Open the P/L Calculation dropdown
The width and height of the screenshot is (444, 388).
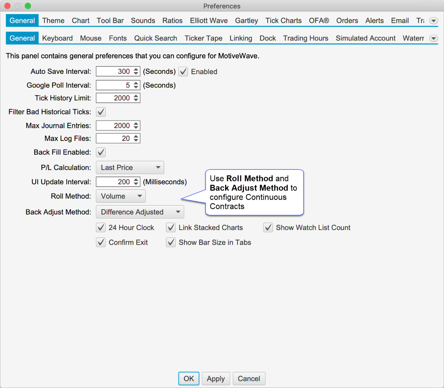[130, 167]
